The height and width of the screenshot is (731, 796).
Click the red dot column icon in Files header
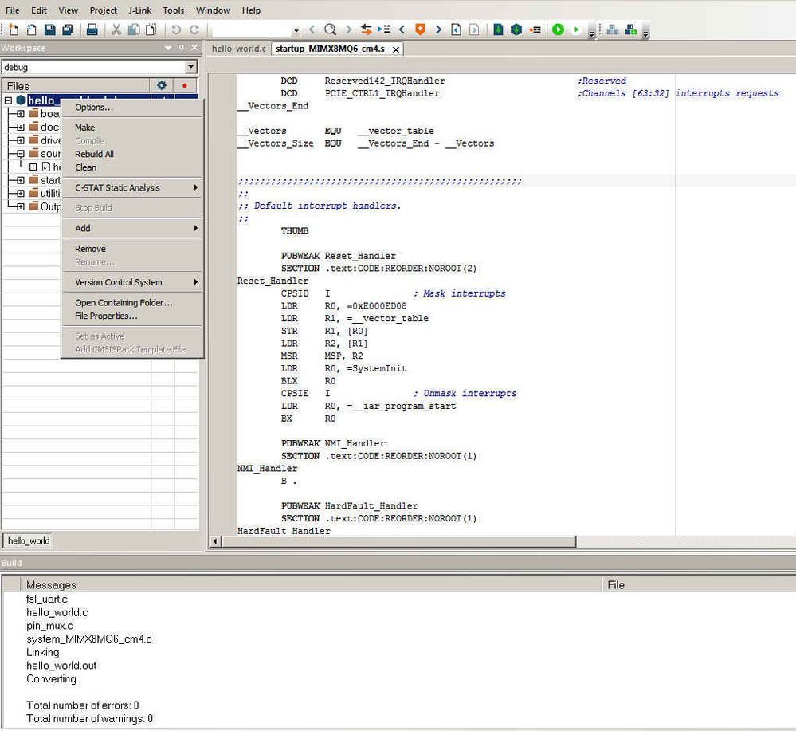pyautogui.click(x=185, y=85)
